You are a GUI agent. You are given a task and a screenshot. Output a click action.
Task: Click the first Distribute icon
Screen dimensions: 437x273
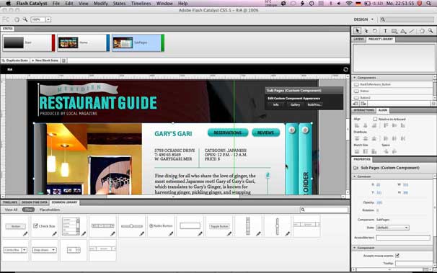(357, 138)
